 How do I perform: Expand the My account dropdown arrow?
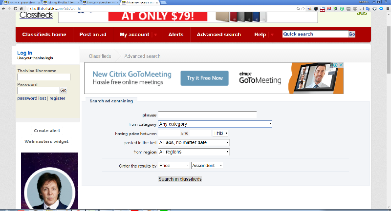[155, 35]
